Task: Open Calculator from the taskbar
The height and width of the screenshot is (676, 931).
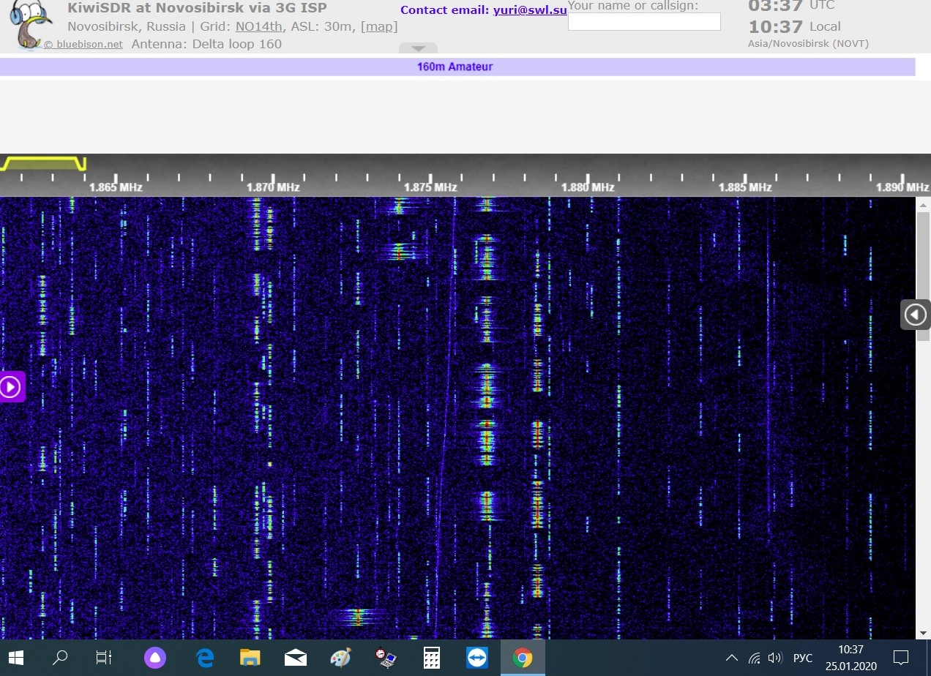Action: [431, 658]
